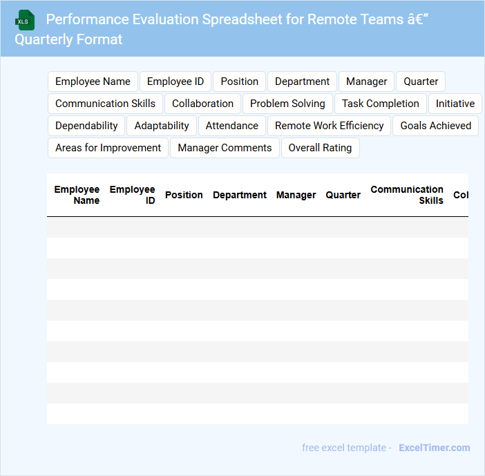The image size is (485, 476).
Task: Click the first empty table row
Action: pos(257,227)
